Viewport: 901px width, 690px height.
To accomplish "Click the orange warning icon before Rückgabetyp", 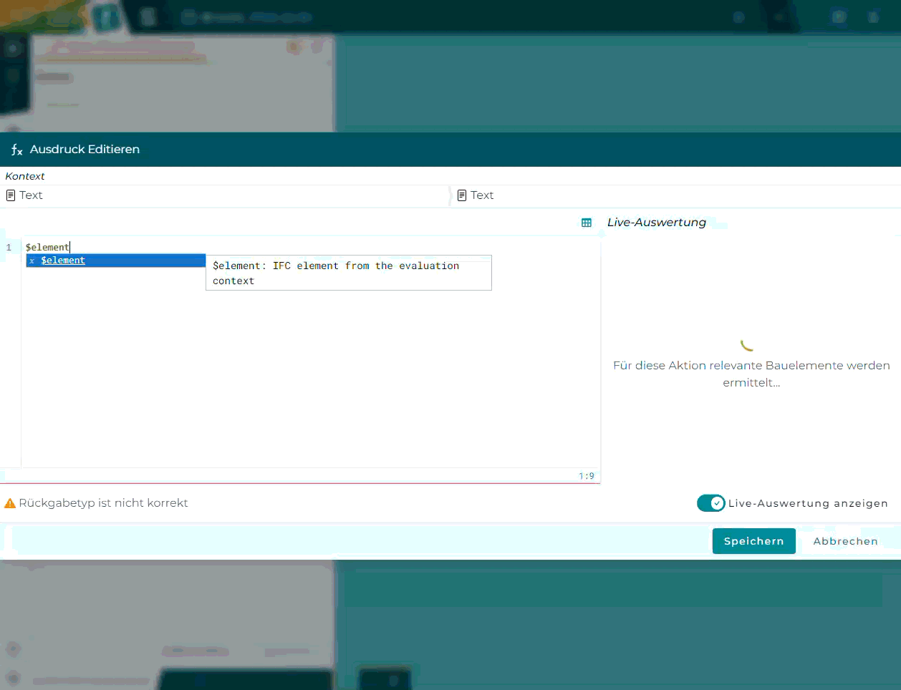I will tap(10, 503).
